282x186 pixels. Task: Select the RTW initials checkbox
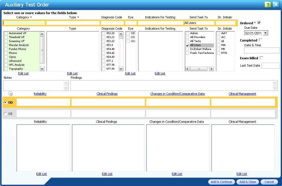point(219,53)
